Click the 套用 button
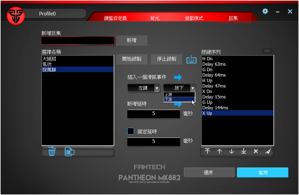The width and height of the screenshot is (299, 195). [x=262, y=172]
